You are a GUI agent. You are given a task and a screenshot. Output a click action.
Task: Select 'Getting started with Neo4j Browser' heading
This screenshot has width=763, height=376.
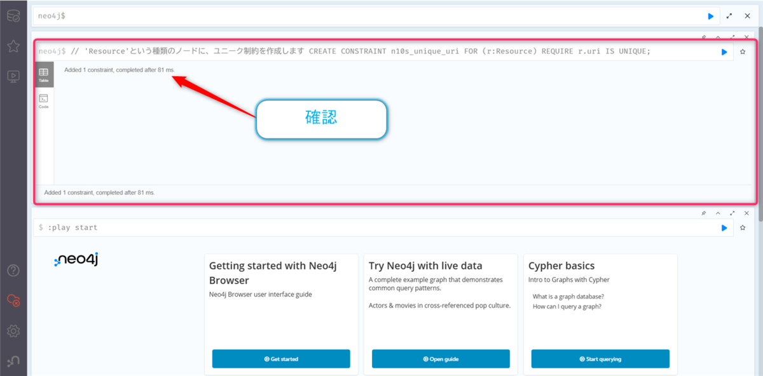click(x=273, y=273)
